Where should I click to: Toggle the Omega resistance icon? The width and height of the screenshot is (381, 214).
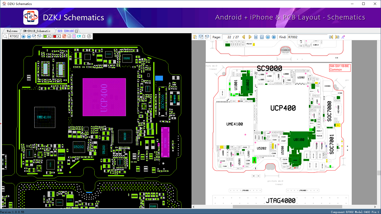(84, 36)
